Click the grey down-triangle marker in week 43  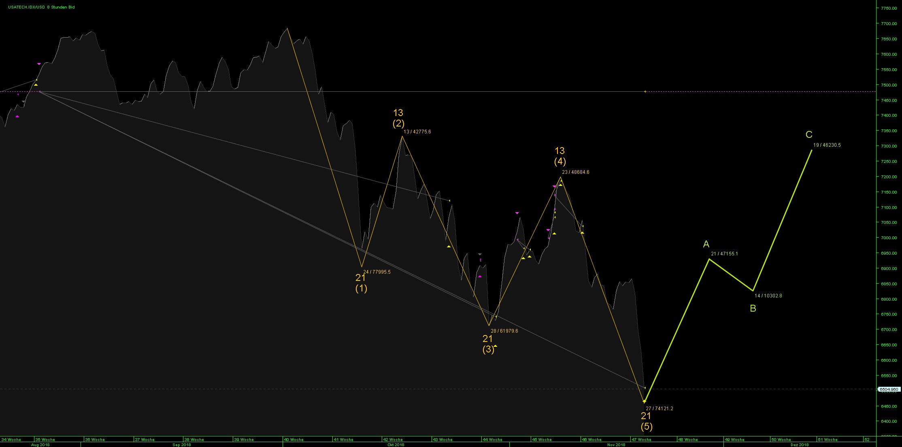pos(480,254)
